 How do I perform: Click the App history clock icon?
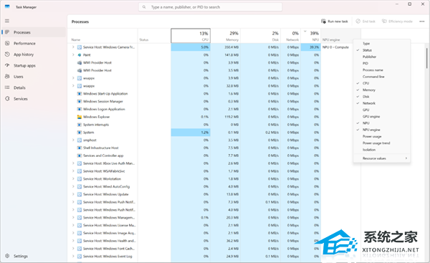pos(7,54)
